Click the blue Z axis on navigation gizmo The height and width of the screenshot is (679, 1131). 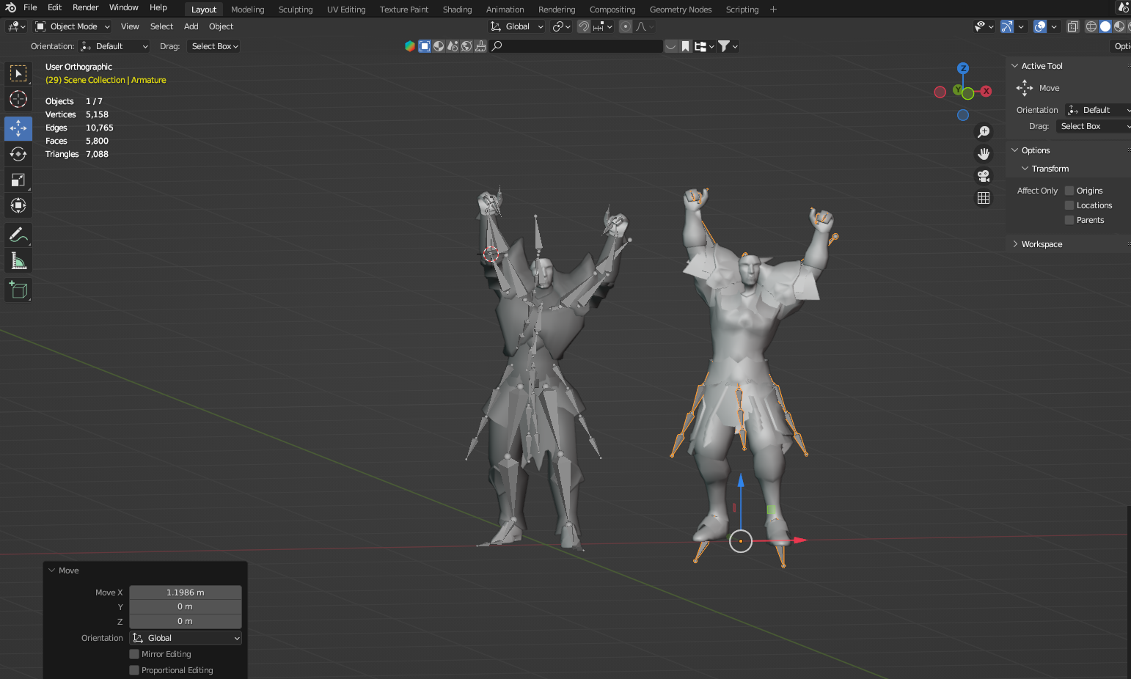click(x=963, y=68)
